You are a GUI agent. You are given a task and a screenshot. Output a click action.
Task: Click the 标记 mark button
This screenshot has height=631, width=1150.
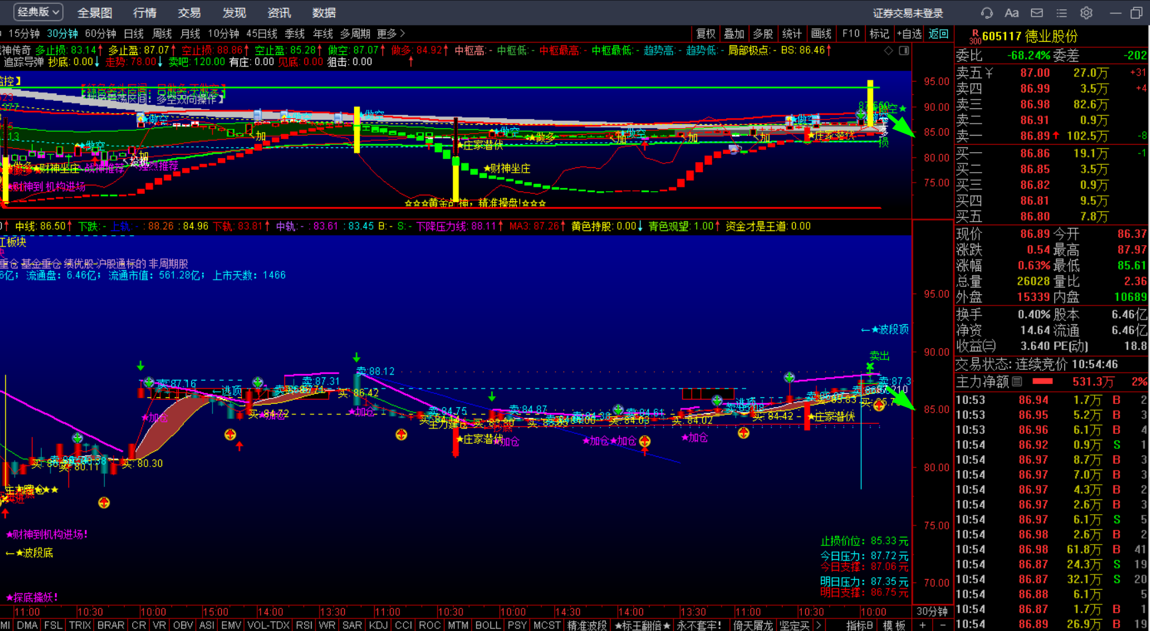coord(879,34)
